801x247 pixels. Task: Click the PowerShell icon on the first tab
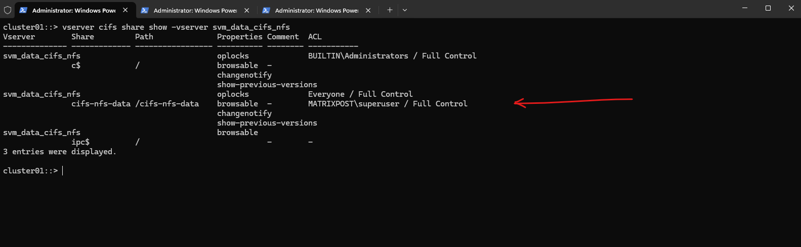click(x=23, y=10)
